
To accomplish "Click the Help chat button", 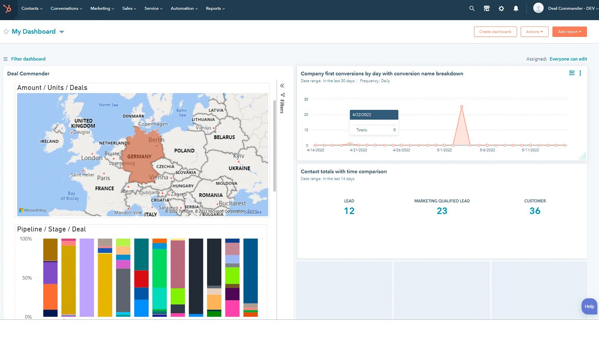I will (x=589, y=306).
